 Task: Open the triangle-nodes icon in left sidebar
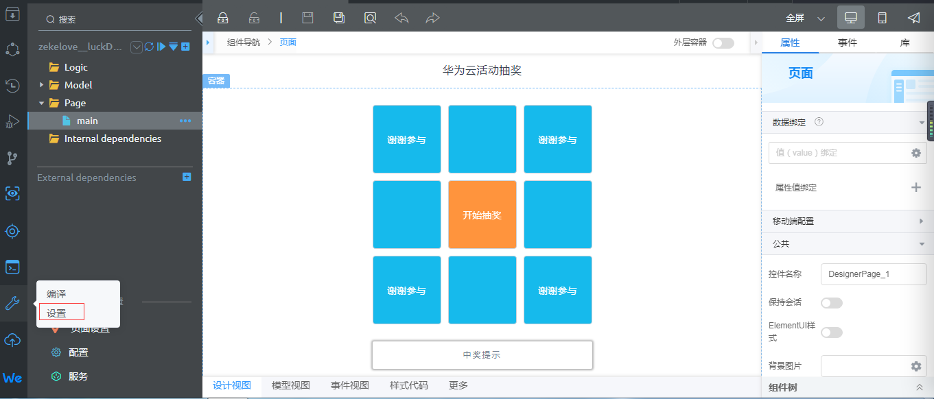tap(12, 49)
